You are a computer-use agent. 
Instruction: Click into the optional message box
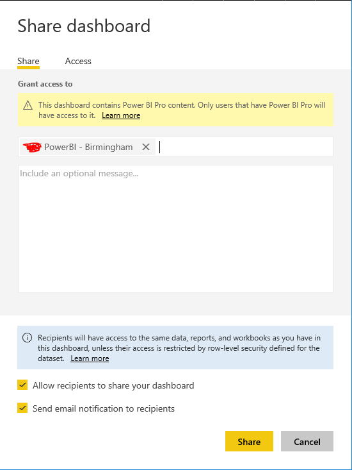coord(175,229)
